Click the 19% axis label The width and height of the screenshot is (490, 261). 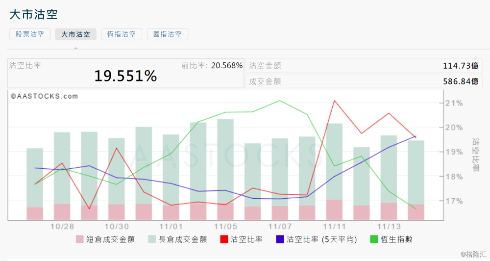[454, 152]
